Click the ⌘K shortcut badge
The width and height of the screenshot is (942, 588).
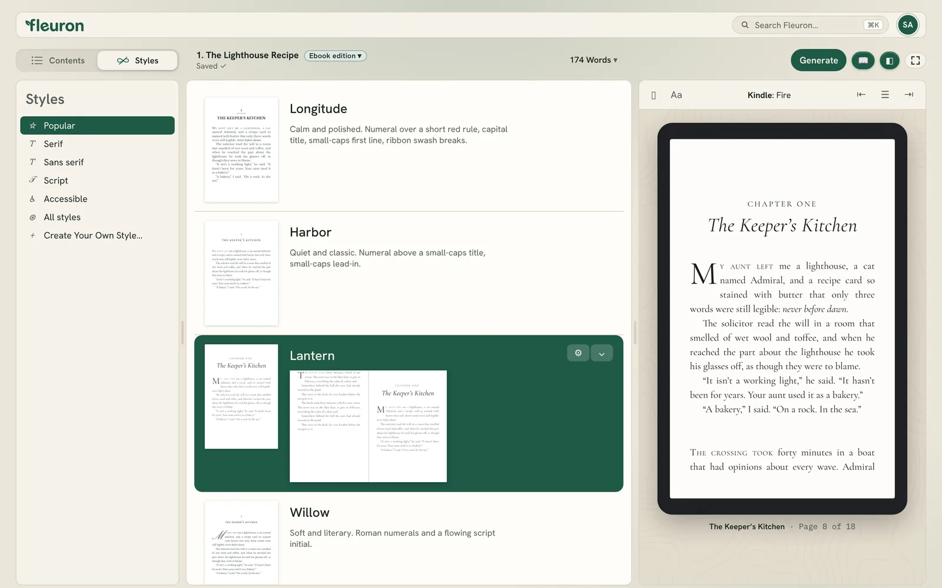pyautogui.click(x=874, y=25)
